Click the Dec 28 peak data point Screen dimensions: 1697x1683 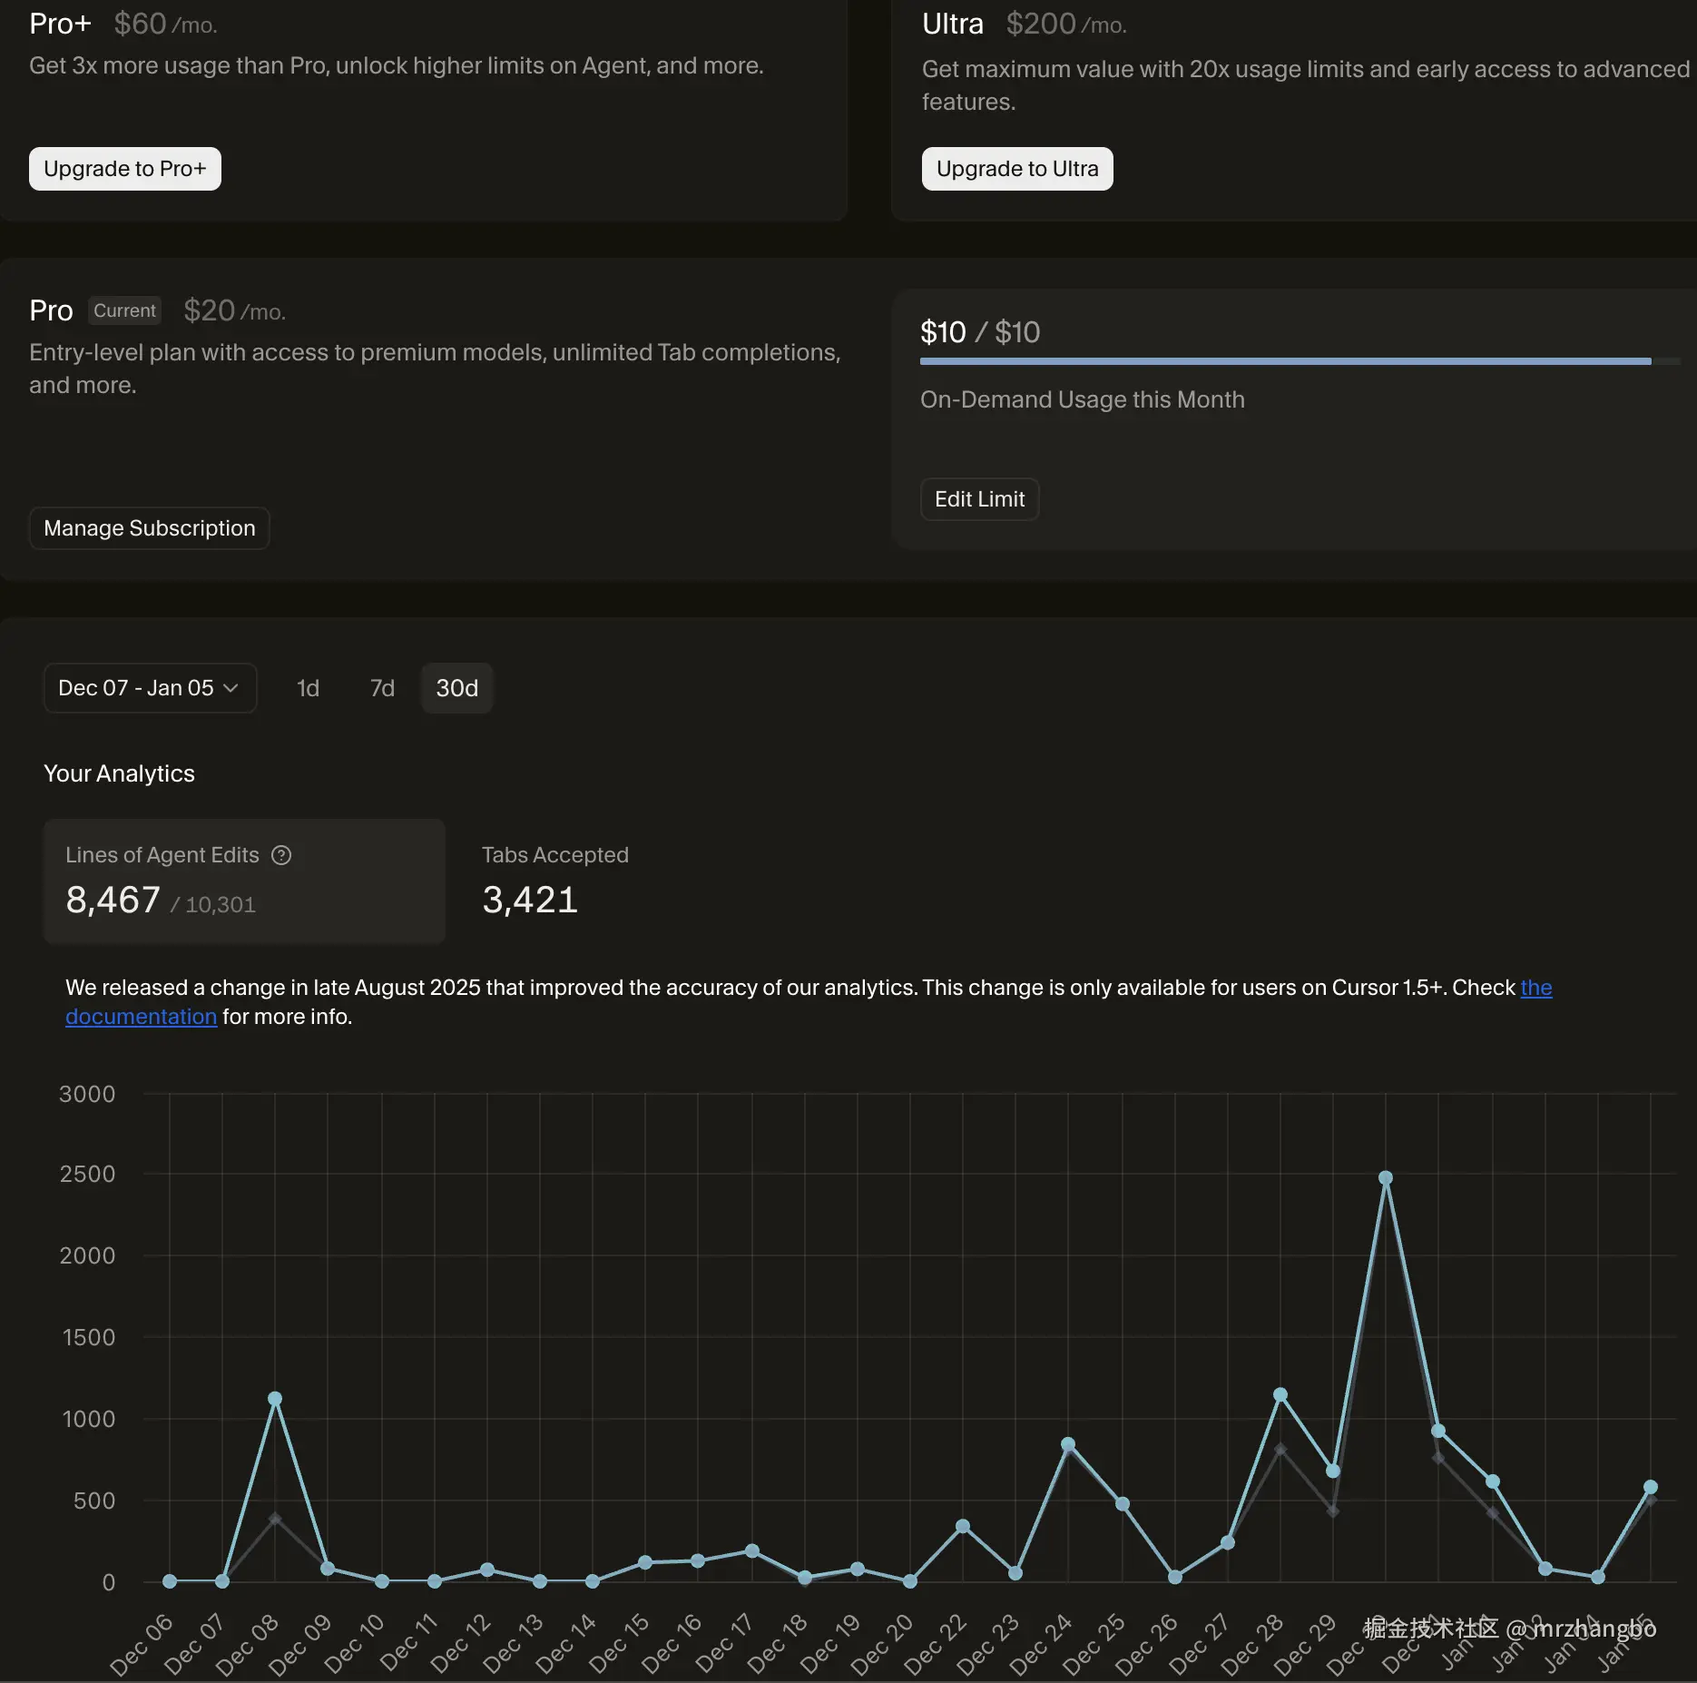[x=1280, y=1395]
